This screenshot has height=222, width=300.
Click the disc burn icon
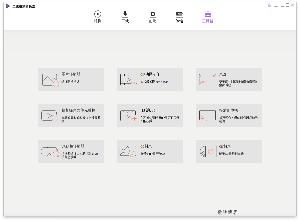click(x=153, y=14)
